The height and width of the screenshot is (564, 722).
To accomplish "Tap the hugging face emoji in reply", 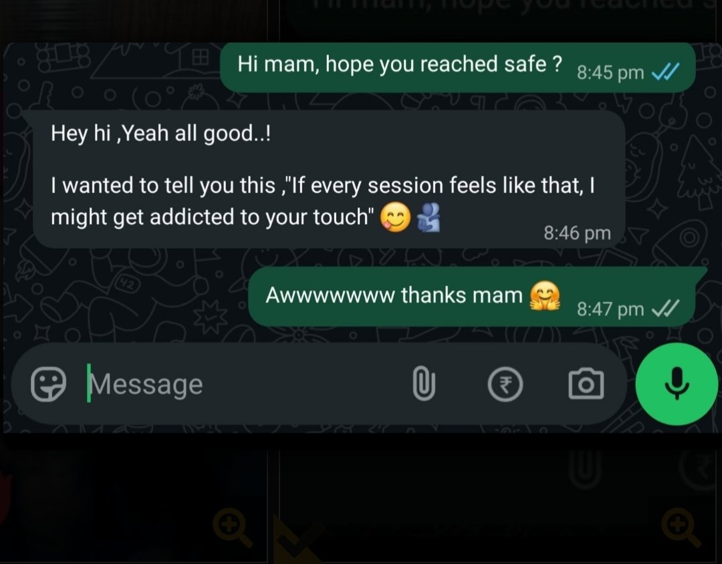I will pos(545,296).
